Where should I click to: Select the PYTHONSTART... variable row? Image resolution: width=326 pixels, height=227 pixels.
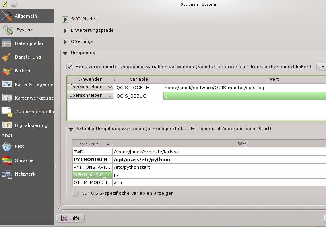[x=93, y=167]
